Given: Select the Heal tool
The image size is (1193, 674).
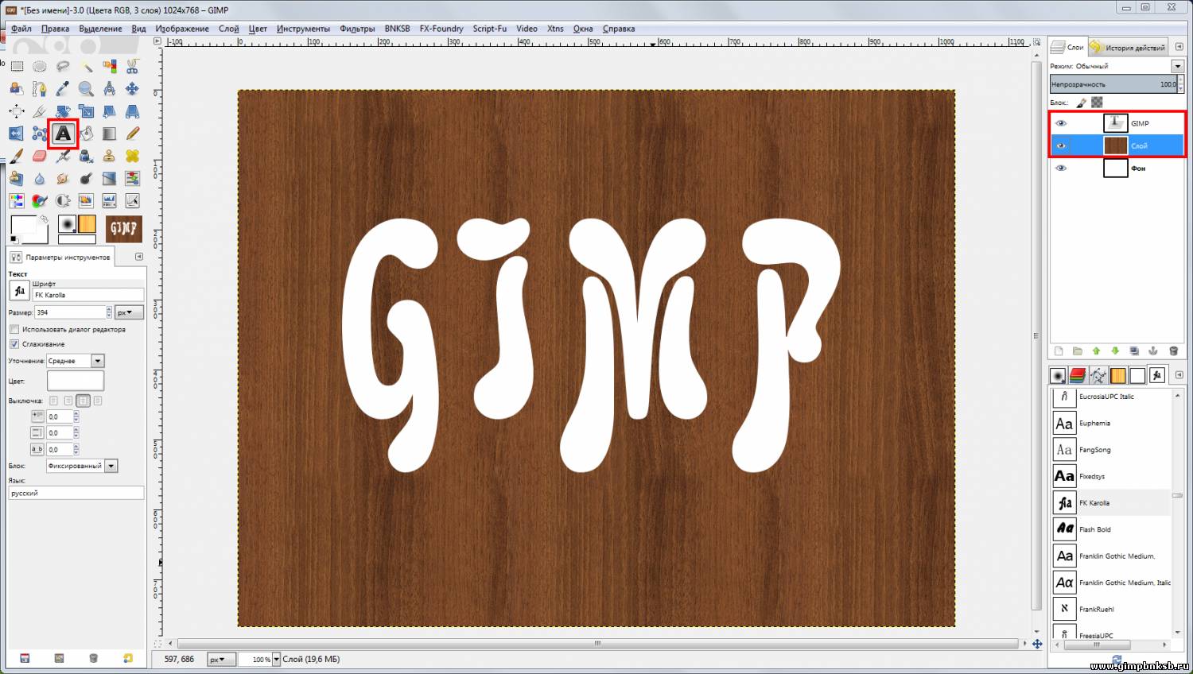Looking at the screenshot, I should click(x=132, y=156).
